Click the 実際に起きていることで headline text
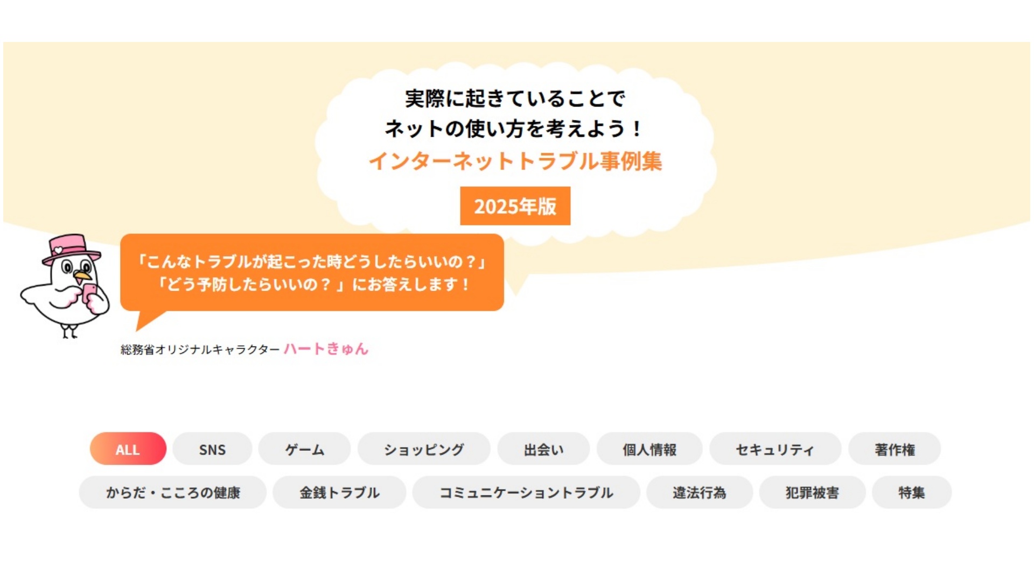 coord(515,98)
